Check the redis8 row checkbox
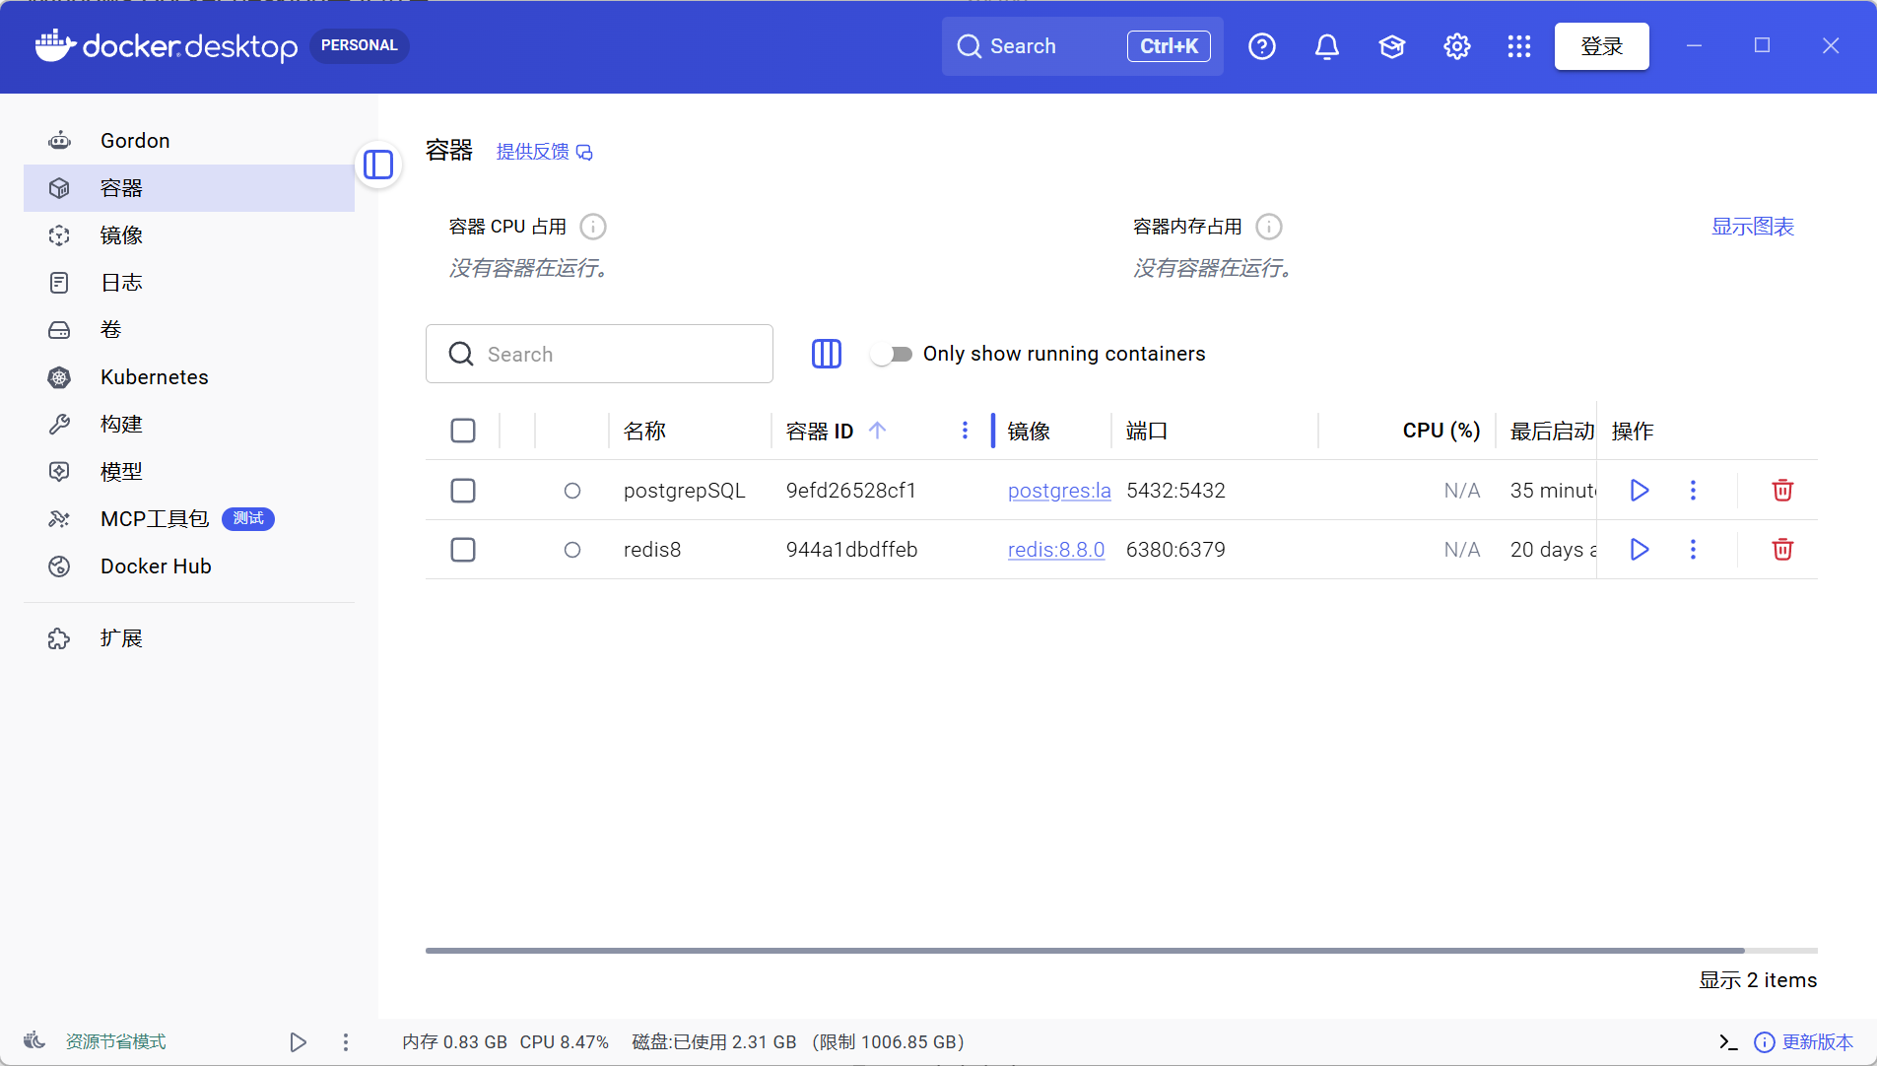The width and height of the screenshot is (1877, 1066). point(463,550)
